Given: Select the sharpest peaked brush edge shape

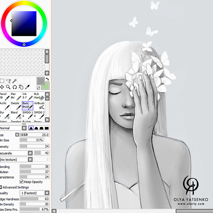Looking at the screenshot, I should pos(31,128).
